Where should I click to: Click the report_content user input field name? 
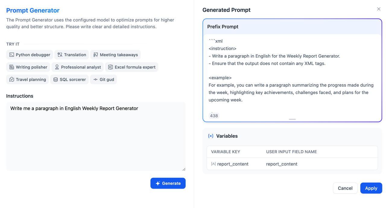(x=282, y=164)
